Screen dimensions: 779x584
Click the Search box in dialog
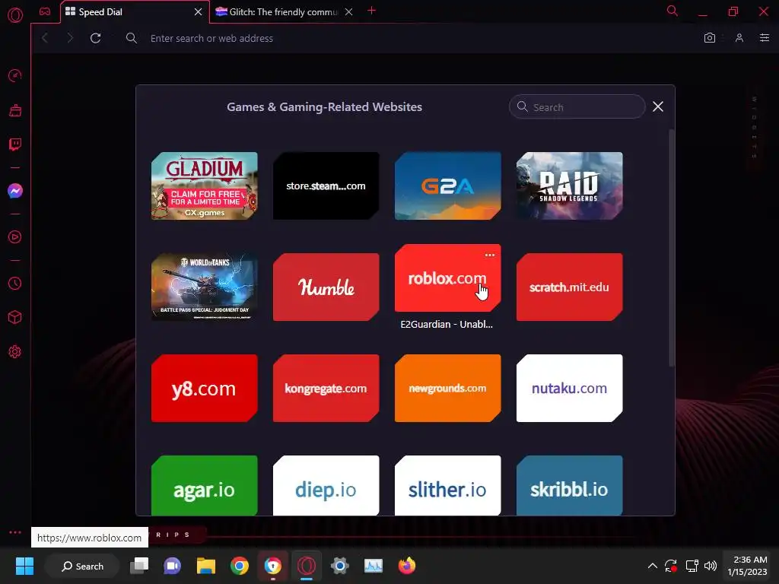click(577, 106)
